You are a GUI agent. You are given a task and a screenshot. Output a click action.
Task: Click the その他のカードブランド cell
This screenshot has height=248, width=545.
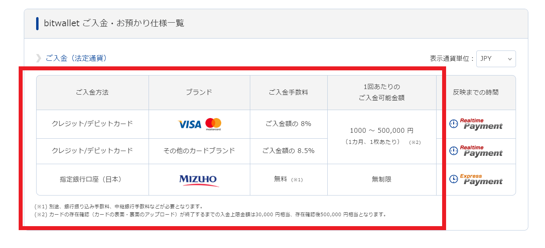point(199,151)
